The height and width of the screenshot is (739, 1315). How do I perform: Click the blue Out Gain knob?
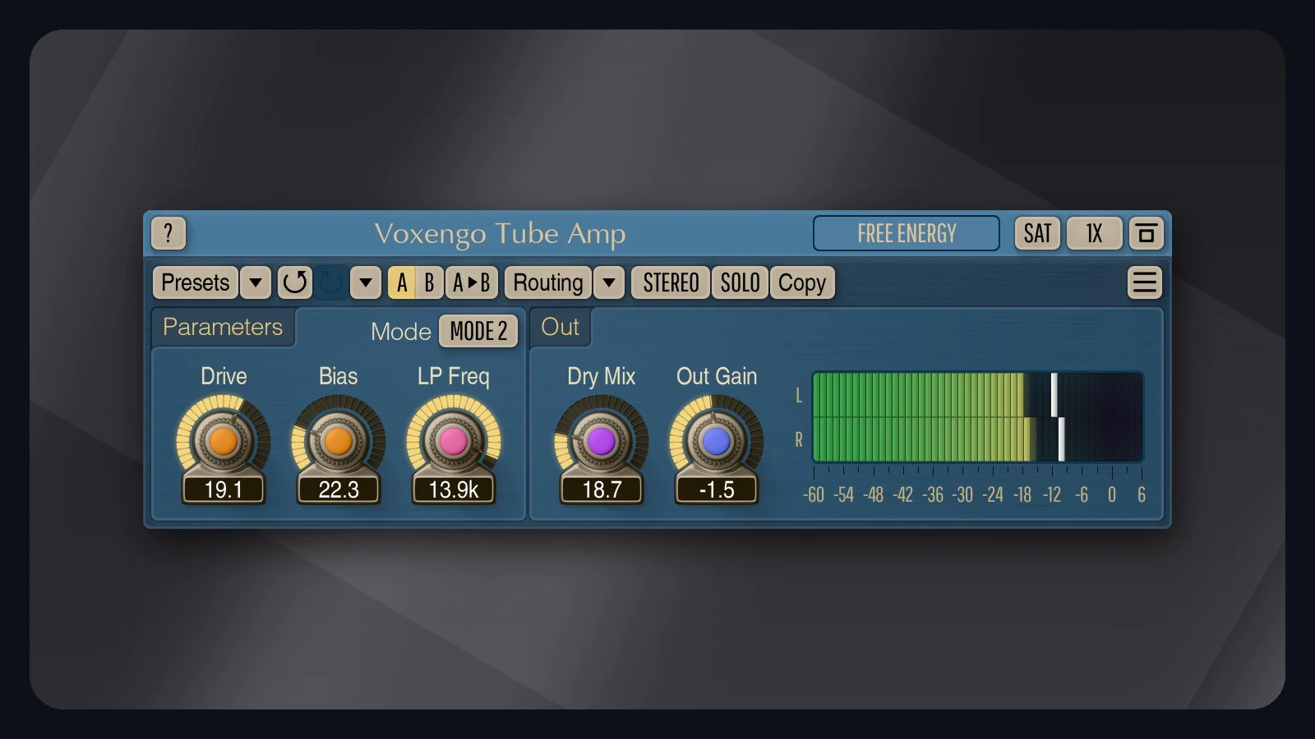point(716,441)
